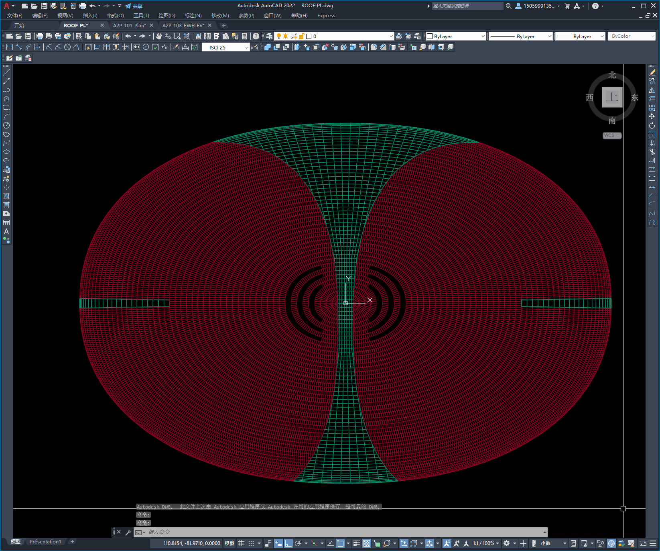Toggle hardware acceleration in status bar

[x=611, y=543]
